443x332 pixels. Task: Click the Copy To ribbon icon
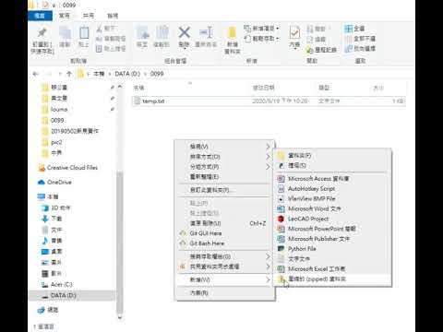[162, 32]
